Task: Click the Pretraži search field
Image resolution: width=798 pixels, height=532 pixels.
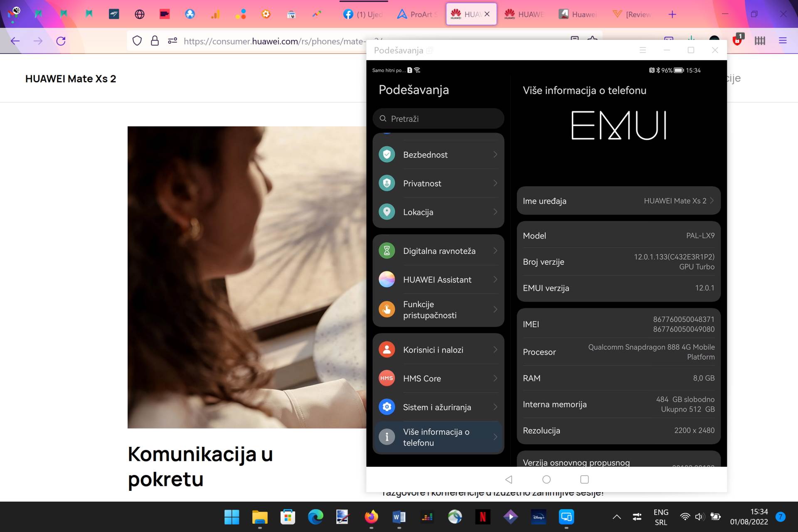Action: [x=438, y=118]
